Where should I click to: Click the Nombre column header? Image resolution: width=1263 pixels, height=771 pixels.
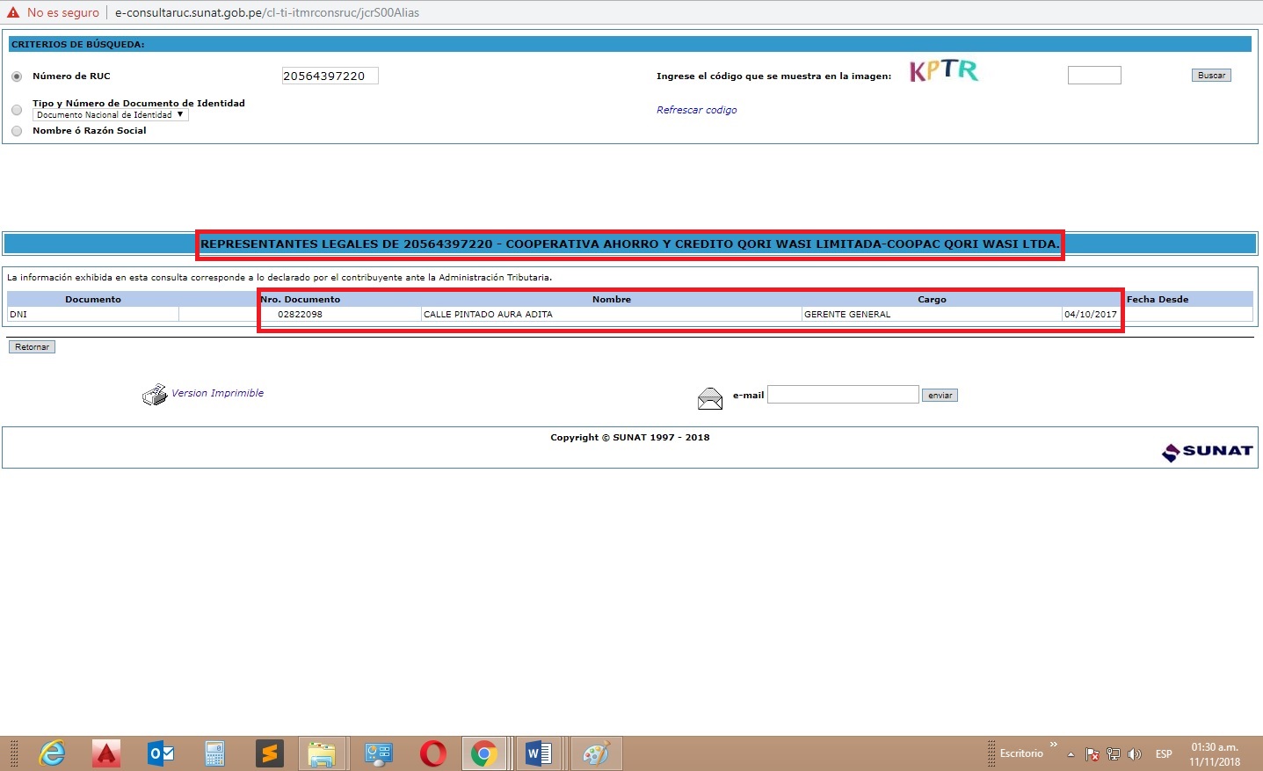612,300
